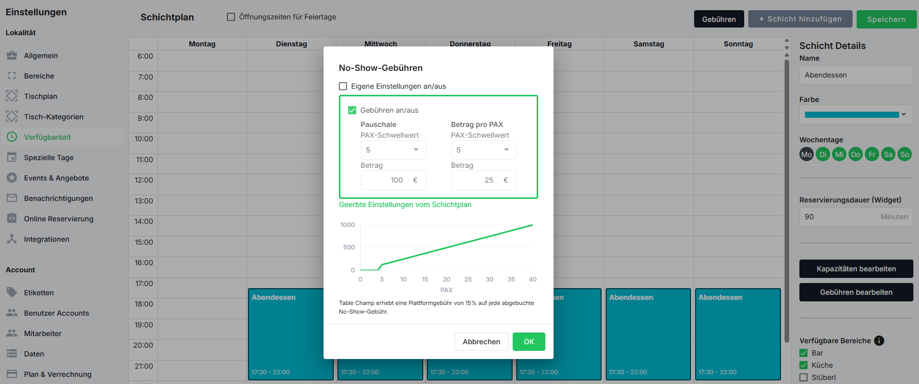The height and width of the screenshot is (384, 919).
Task: Toggle the Mo weekday circle
Action: click(807, 155)
